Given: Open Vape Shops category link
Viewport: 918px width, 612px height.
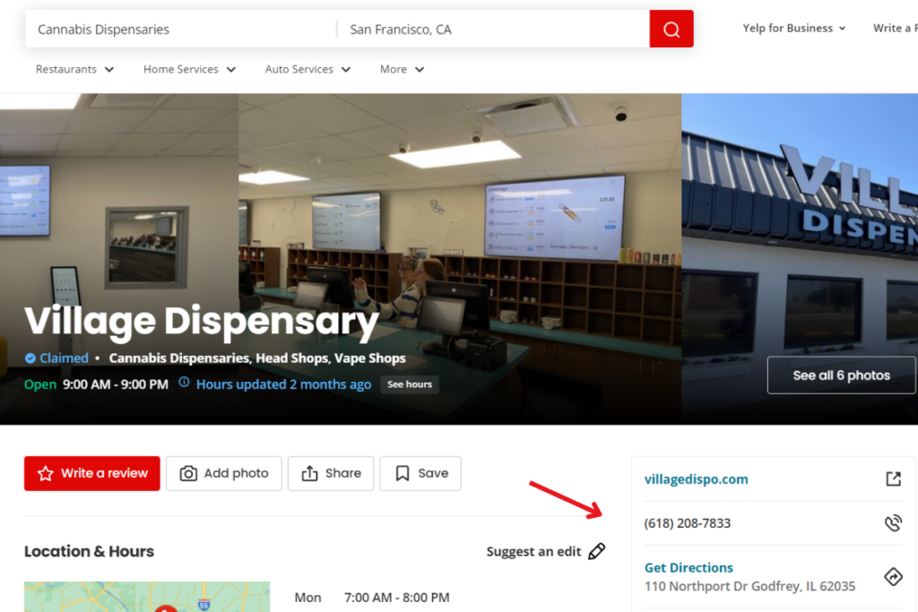Looking at the screenshot, I should [x=370, y=358].
